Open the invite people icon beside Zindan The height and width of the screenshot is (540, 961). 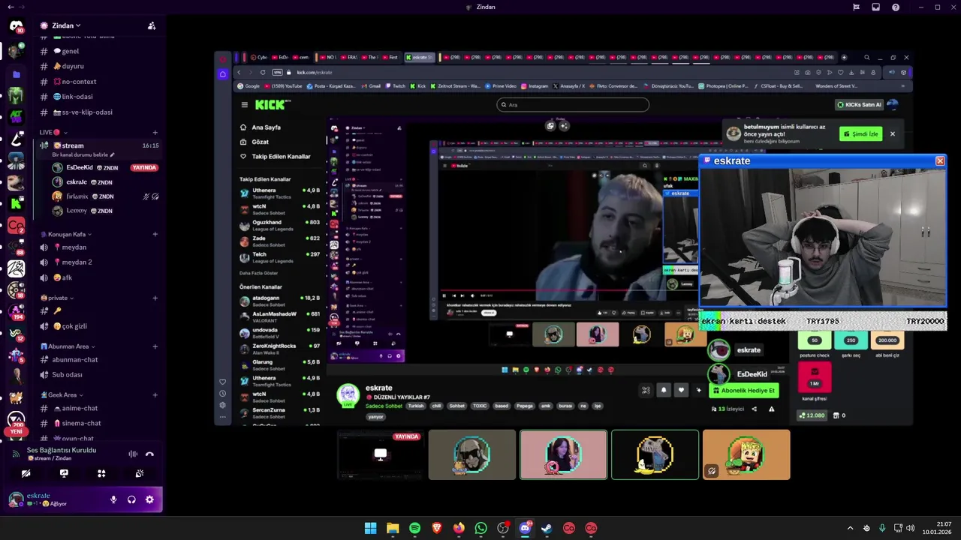[152, 25]
